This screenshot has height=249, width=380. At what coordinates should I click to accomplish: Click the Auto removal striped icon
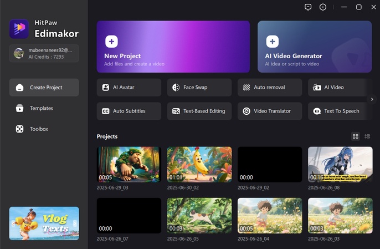click(x=246, y=88)
